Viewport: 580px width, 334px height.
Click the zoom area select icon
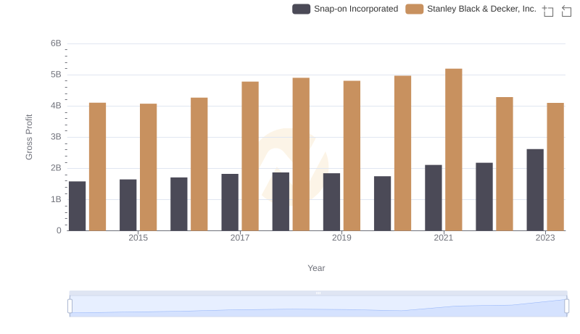548,11
